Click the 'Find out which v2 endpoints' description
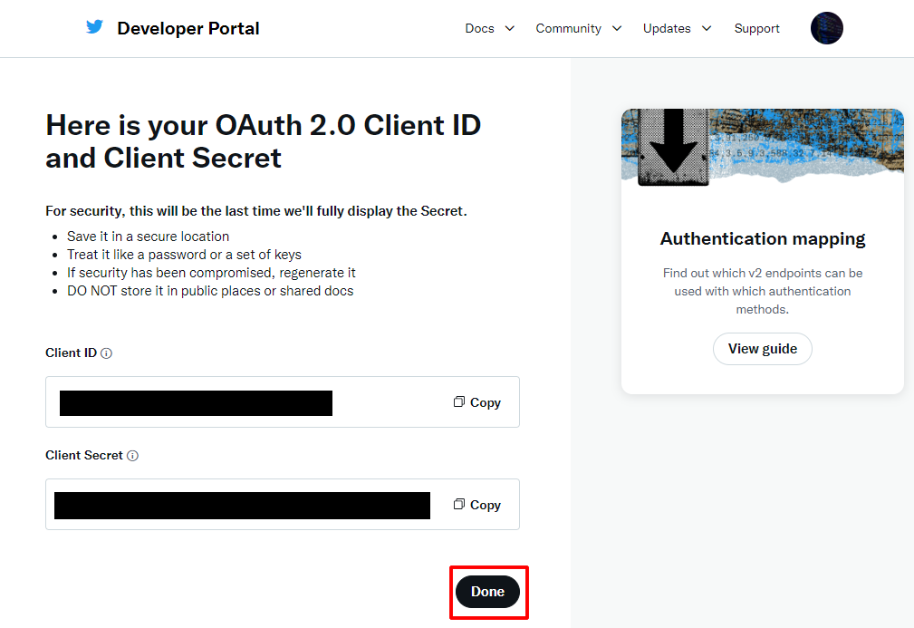 click(763, 291)
